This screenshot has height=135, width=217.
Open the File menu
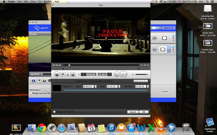pyautogui.click(x=20, y=2)
